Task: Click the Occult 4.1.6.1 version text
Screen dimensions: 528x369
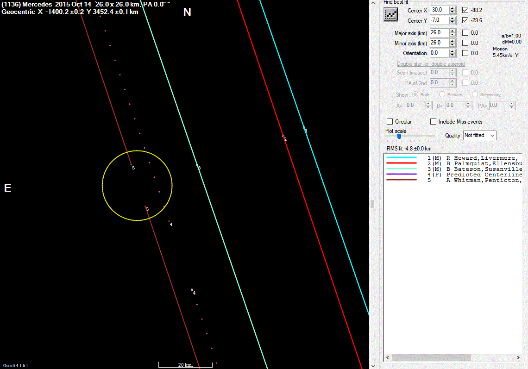Action: point(15,366)
